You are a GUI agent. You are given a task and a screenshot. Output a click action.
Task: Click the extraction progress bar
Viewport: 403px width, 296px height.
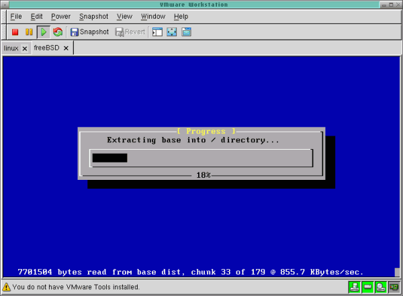pos(201,158)
